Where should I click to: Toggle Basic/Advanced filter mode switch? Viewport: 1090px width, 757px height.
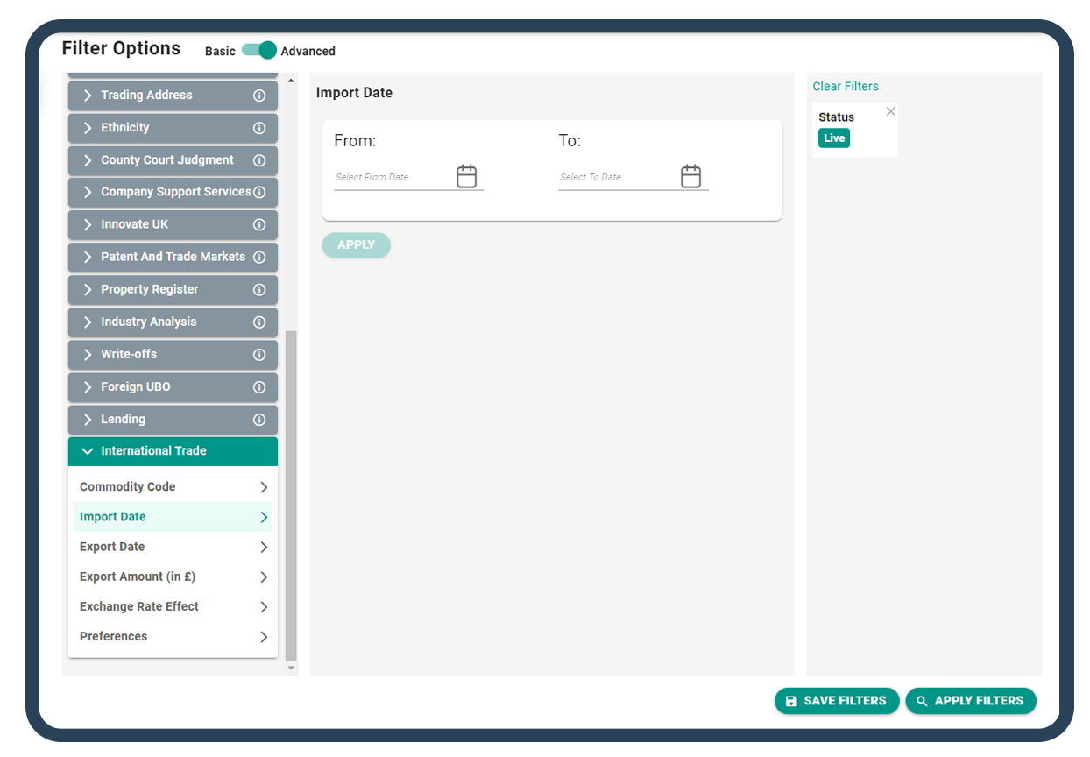point(259,50)
